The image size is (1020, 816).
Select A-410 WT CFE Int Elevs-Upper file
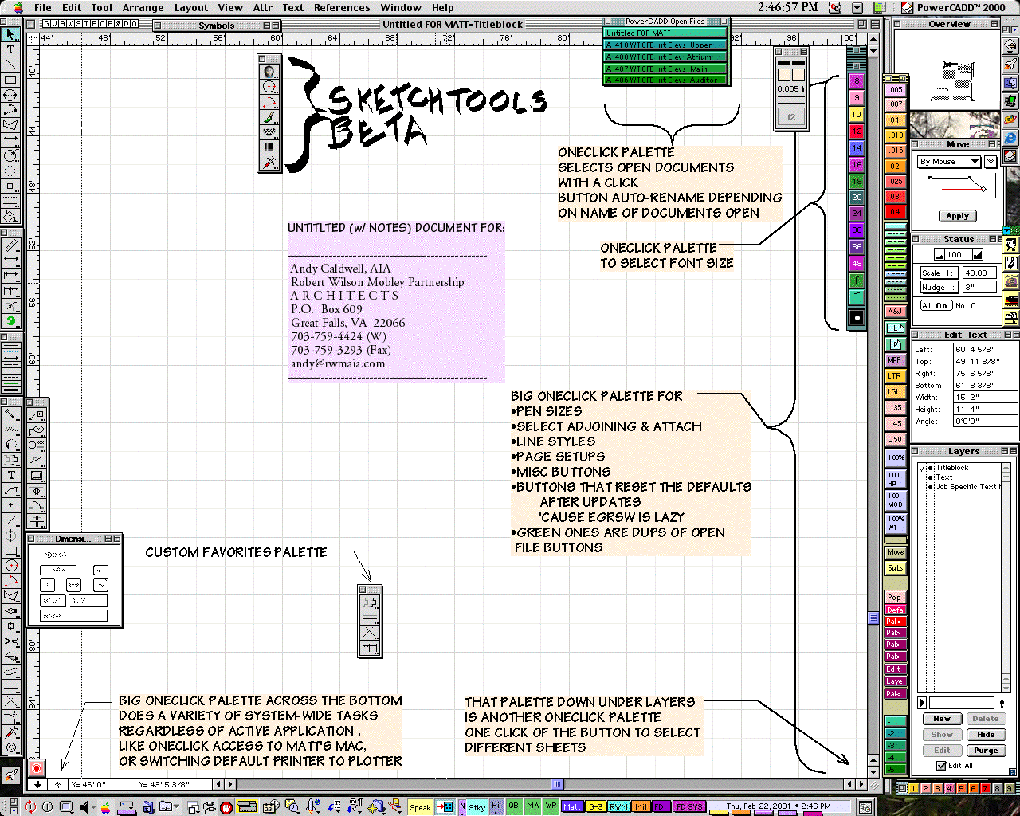tap(665, 45)
